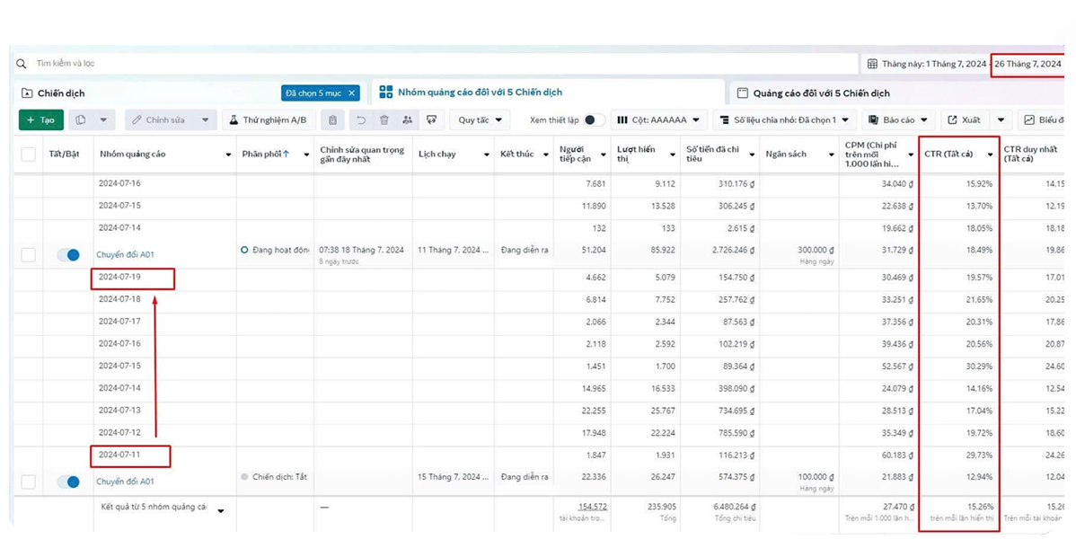Expand the 'Cột: AAAAAA' columns dropdown
1076x539 pixels.
[x=657, y=119]
